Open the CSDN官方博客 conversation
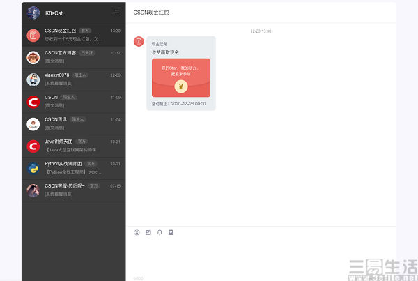Screen dimensions: 418x281 74,57
